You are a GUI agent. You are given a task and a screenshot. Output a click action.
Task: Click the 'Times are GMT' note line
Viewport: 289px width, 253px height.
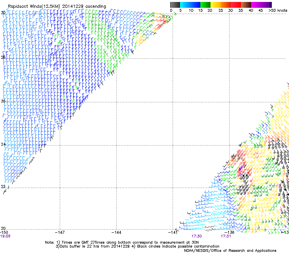coord(122,242)
